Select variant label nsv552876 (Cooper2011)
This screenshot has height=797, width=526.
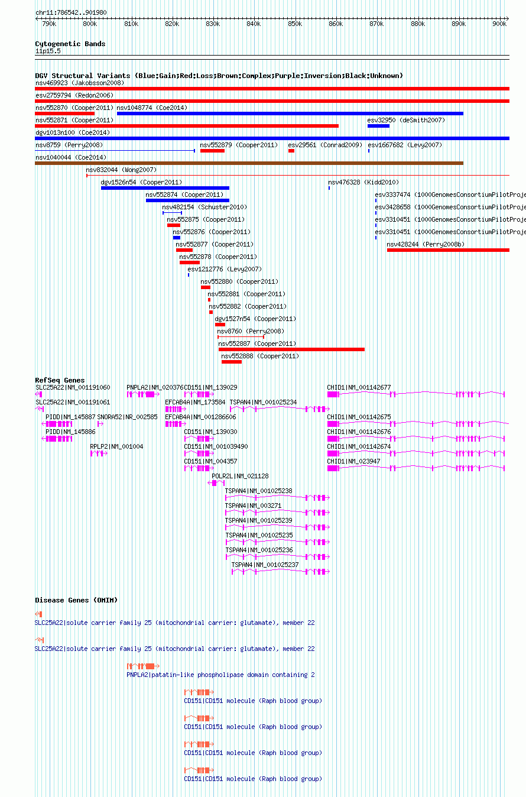(212, 232)
